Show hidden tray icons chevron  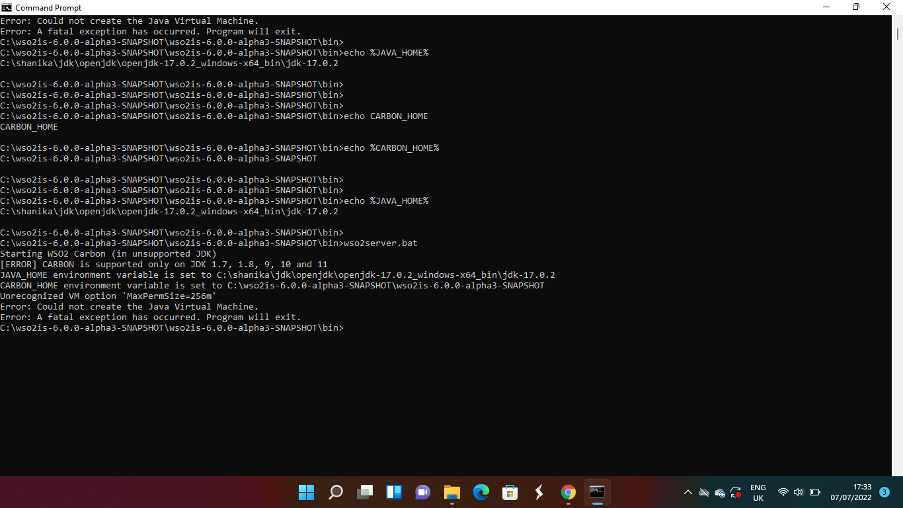pyautogui.click(x=688, y=493)
